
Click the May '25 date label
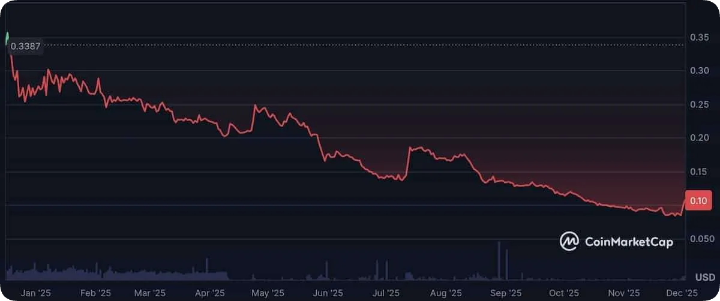pyautogui.click(x=269, y=293)
